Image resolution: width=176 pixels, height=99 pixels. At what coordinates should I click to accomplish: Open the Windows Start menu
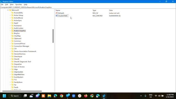[x=4, y=96]
